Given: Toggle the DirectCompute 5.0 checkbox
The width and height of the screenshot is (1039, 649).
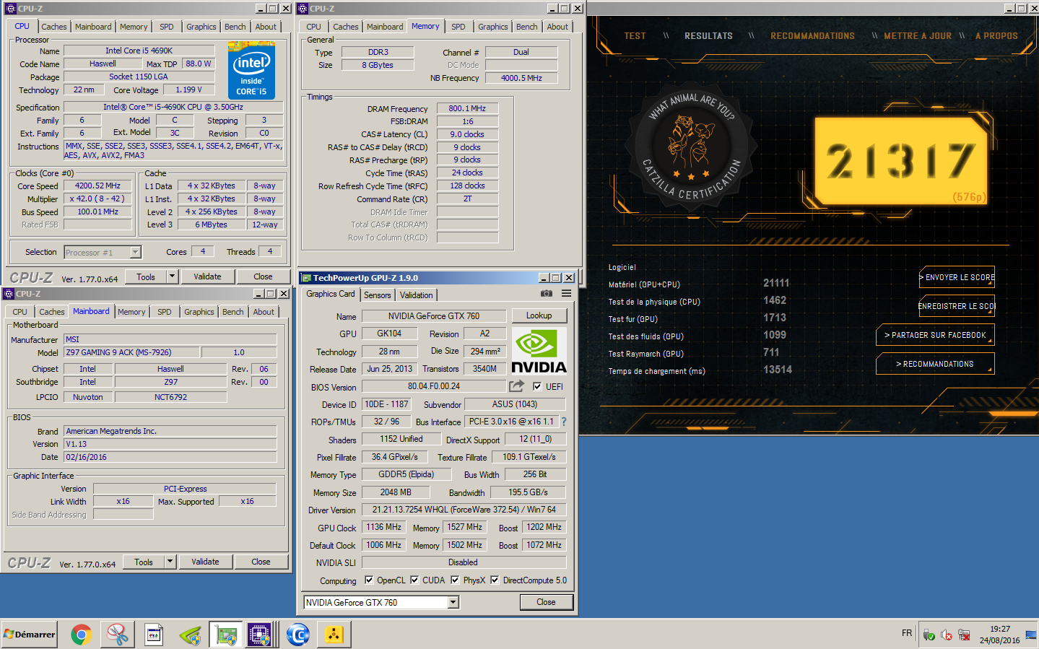Looking at the screenshot, I should click(x=495, y=580).
